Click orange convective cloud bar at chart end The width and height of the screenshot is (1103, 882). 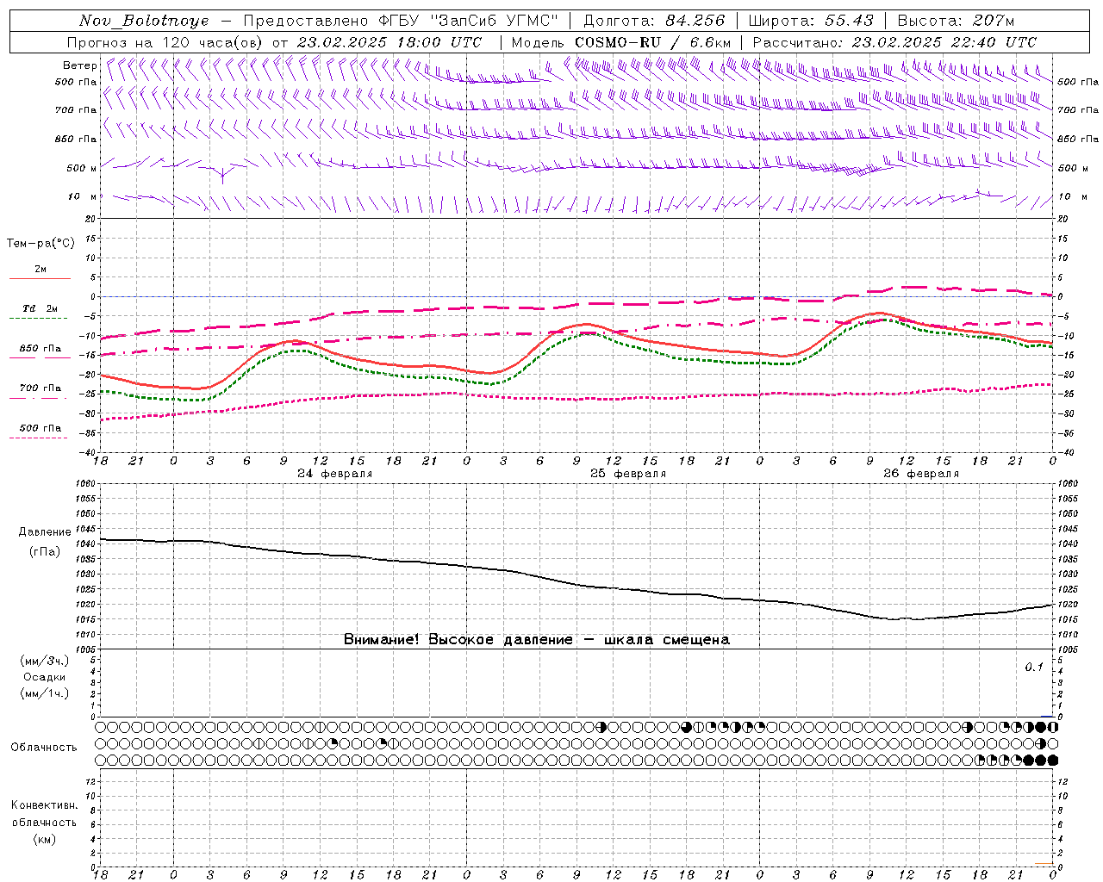coord(1044,863)
